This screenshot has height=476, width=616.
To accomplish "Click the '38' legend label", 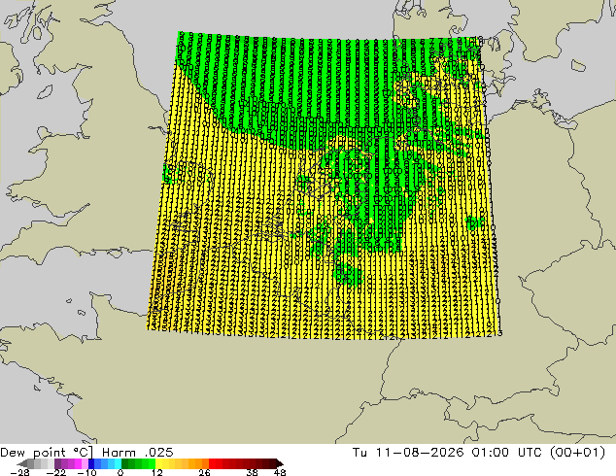I will 253,472.
